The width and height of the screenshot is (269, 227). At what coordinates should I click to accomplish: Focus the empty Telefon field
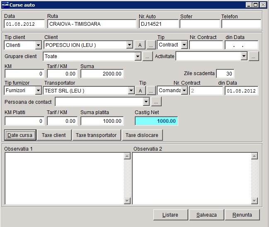tap(241, 24)
